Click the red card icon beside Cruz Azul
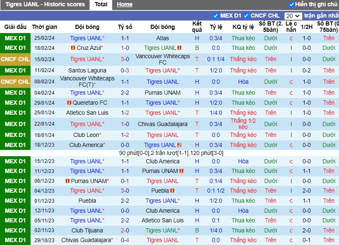This screenshot has width=339, height=245. coord(73,48)
